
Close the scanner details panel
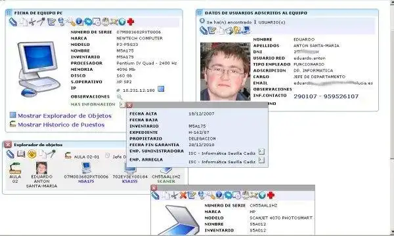[x=154, y=187]
